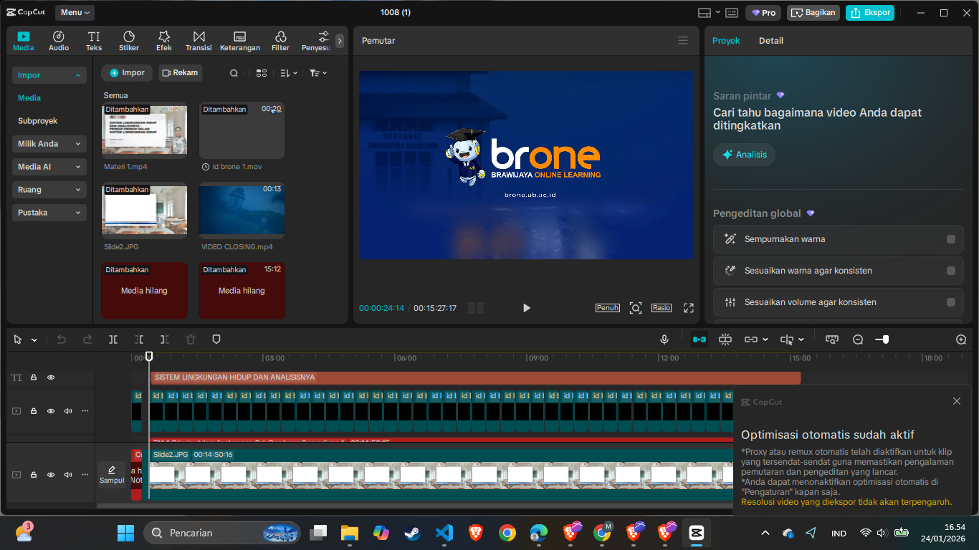Screen dimensions: 979x550
Task: Open the player panel hamburger menu
Action: pyautogui.click(x=683, y=41)
